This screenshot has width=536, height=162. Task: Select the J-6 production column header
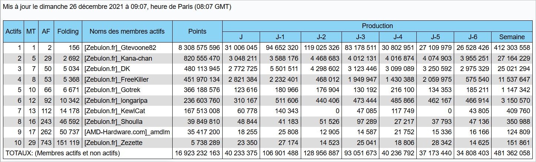(x=473, y=37)
